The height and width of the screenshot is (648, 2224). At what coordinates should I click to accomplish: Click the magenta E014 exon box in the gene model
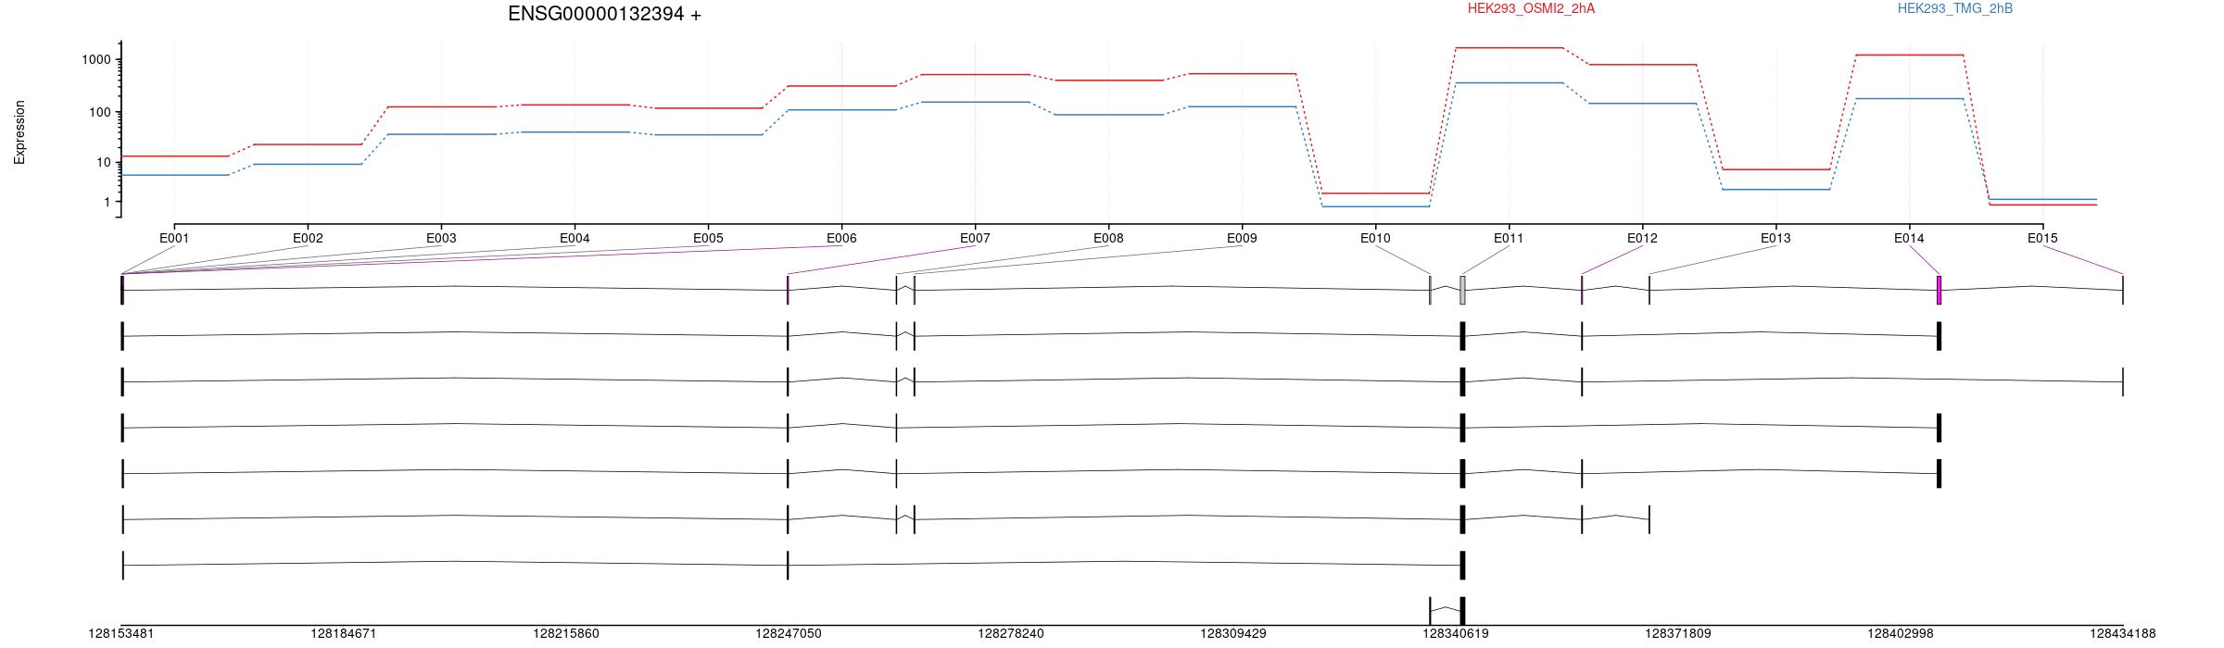(1940, 290)
